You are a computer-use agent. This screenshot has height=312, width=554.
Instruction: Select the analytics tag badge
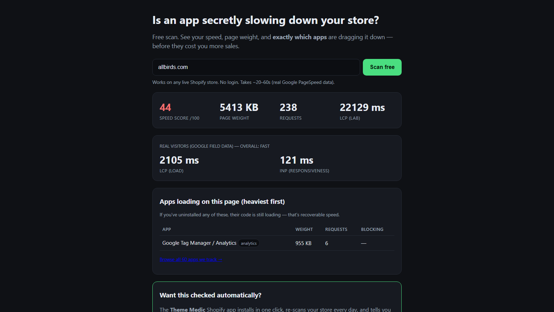[x=249, y=243]
